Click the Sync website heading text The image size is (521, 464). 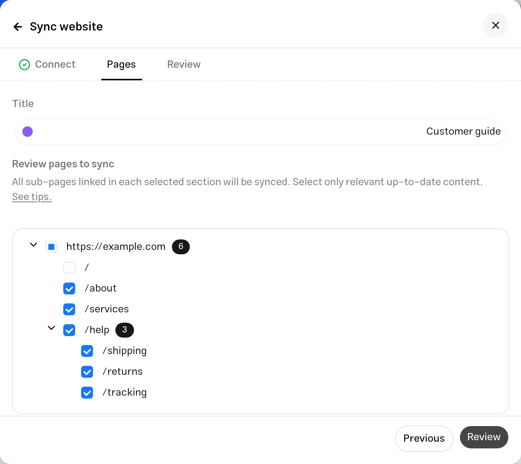click(66, 27)
